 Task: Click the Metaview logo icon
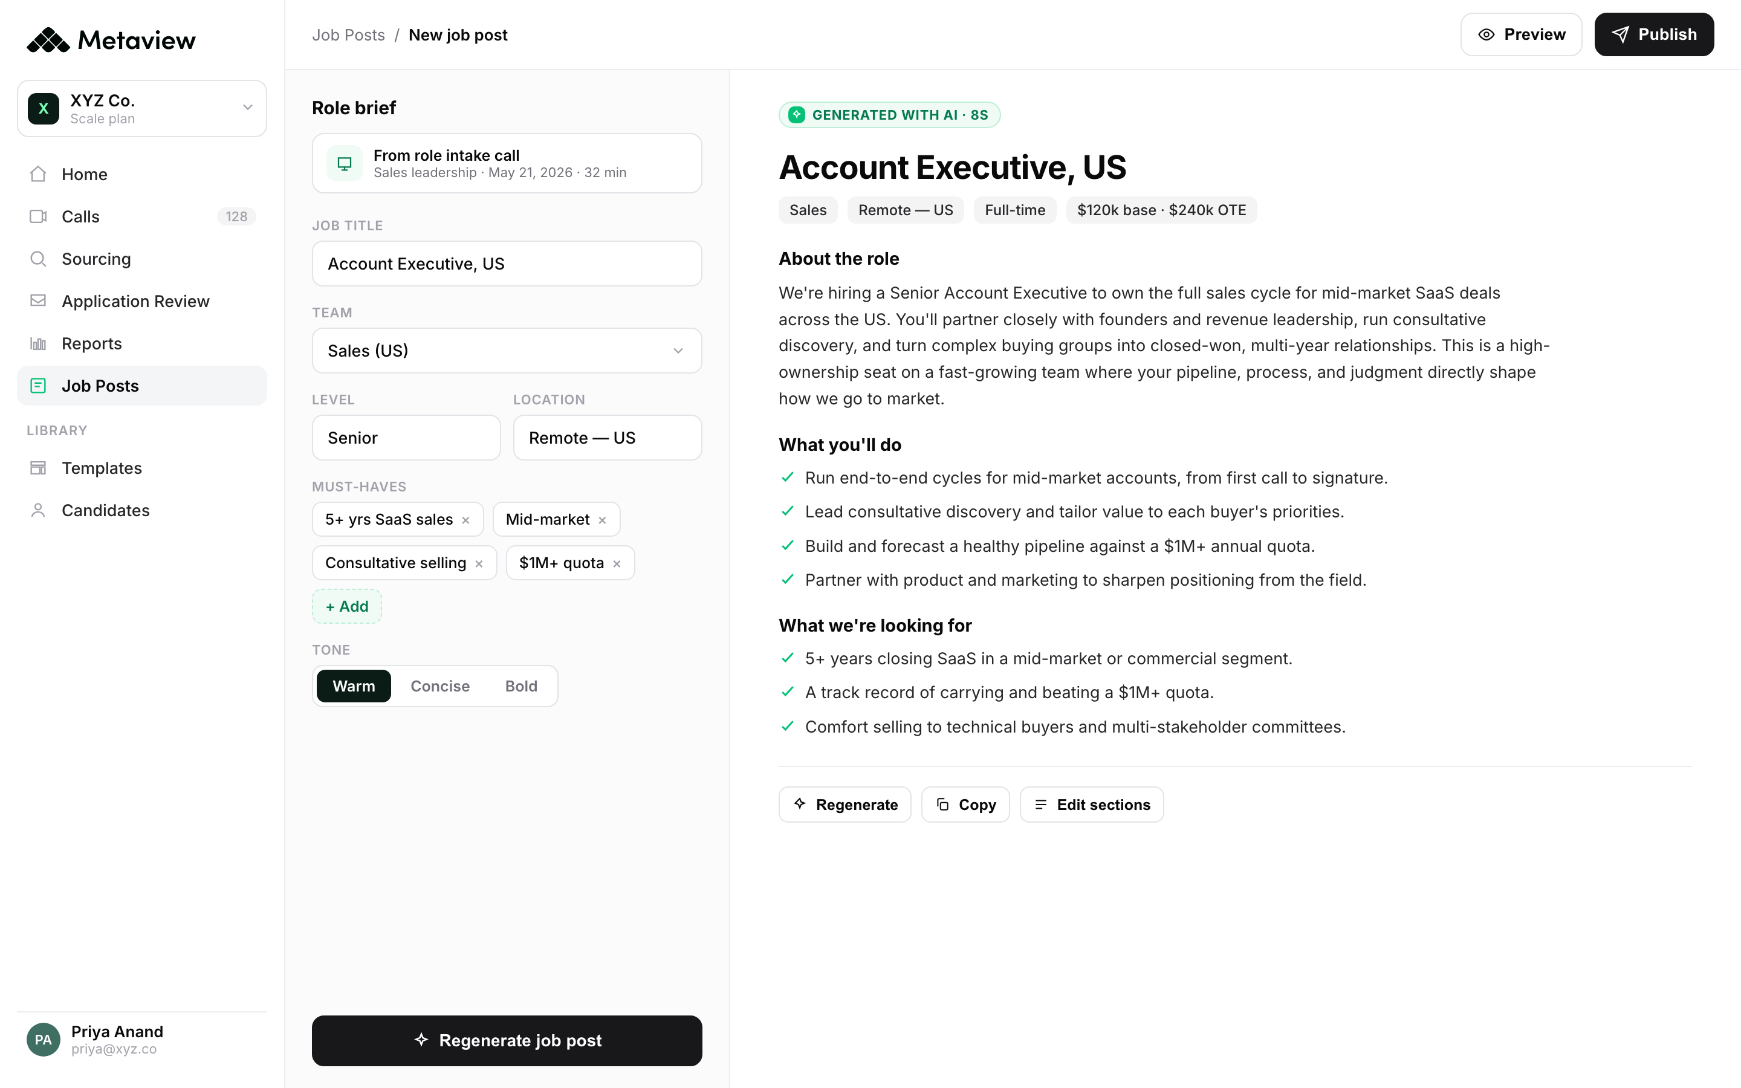48,40
